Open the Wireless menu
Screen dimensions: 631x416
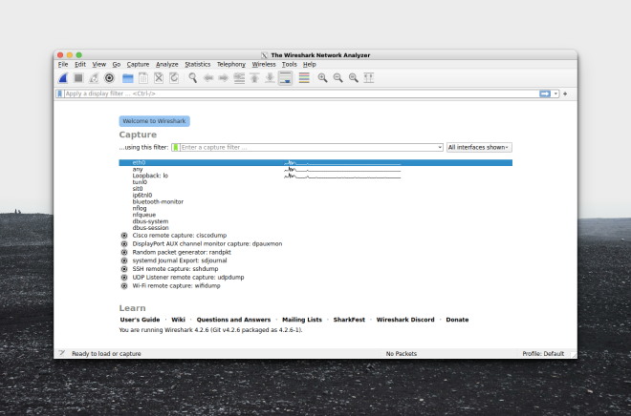pyautogui.click(x=264, y=64)
